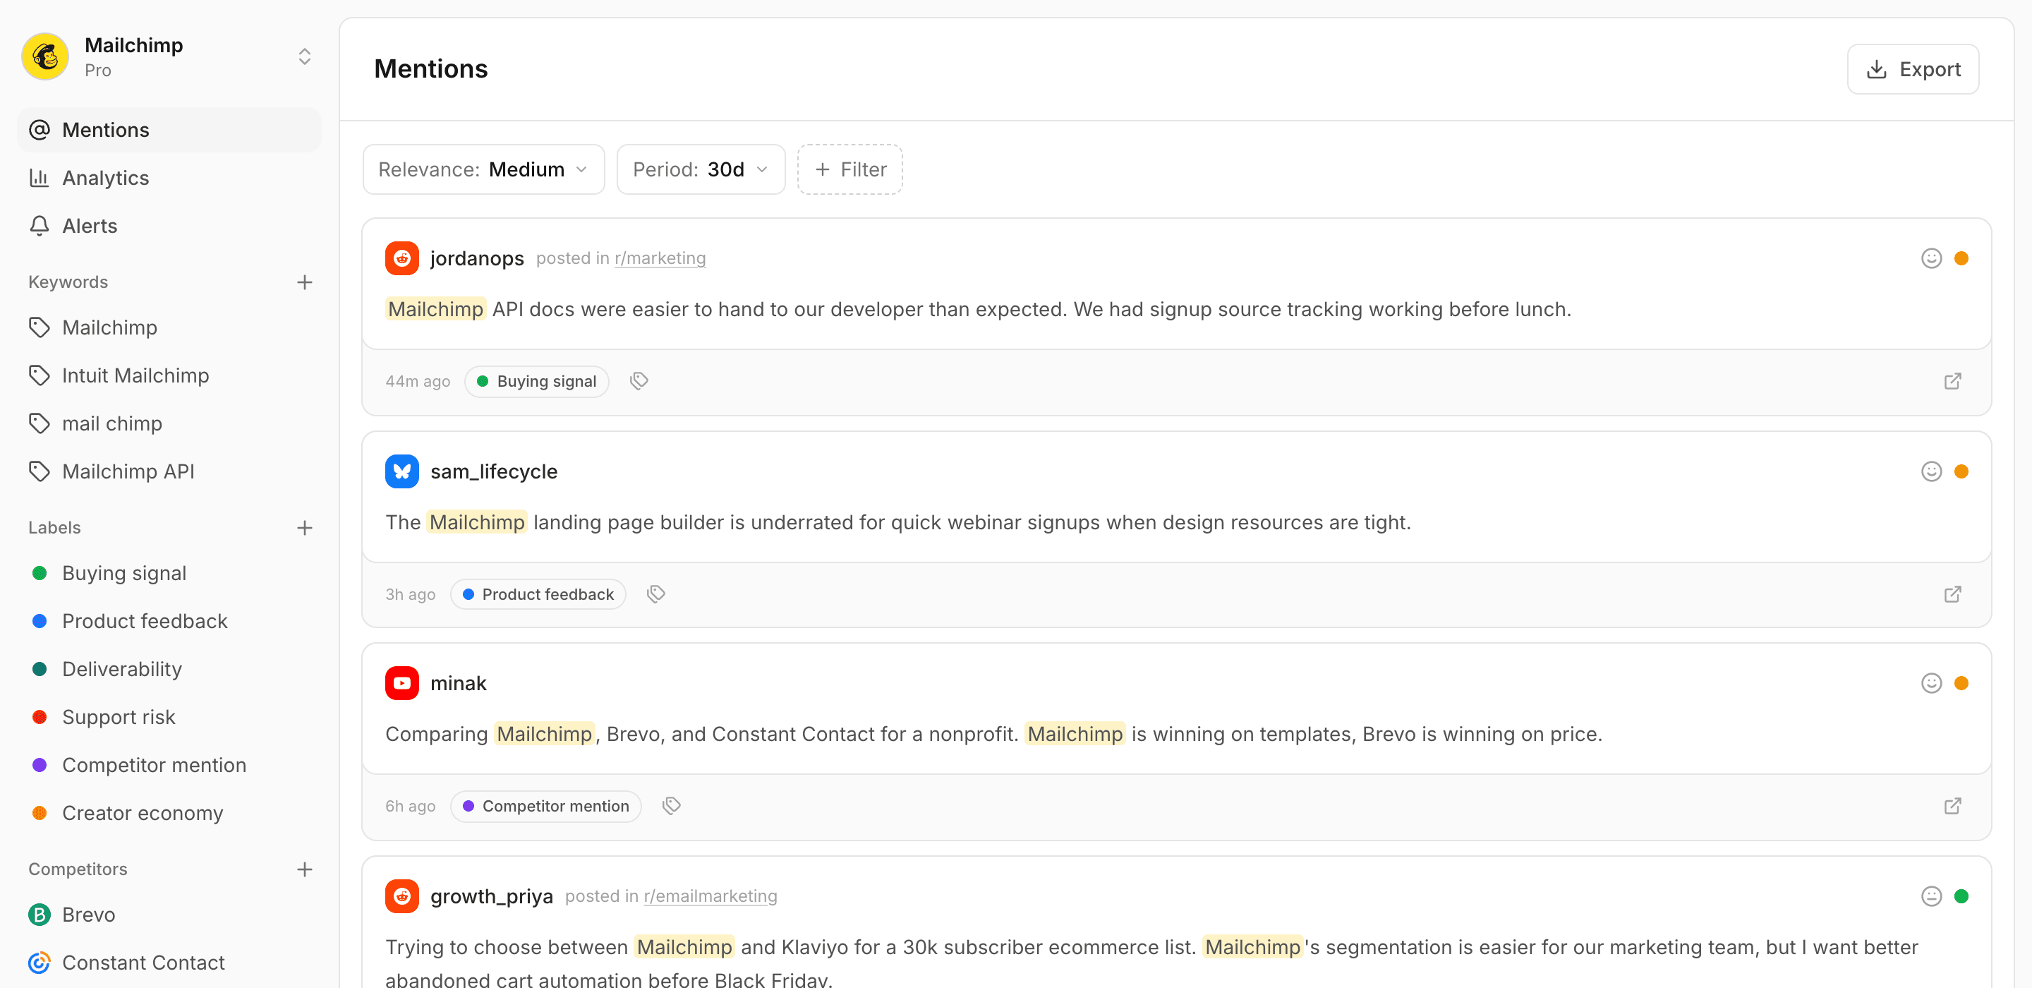
Task: Click the 3h ago timestamp
Action: 410,595
